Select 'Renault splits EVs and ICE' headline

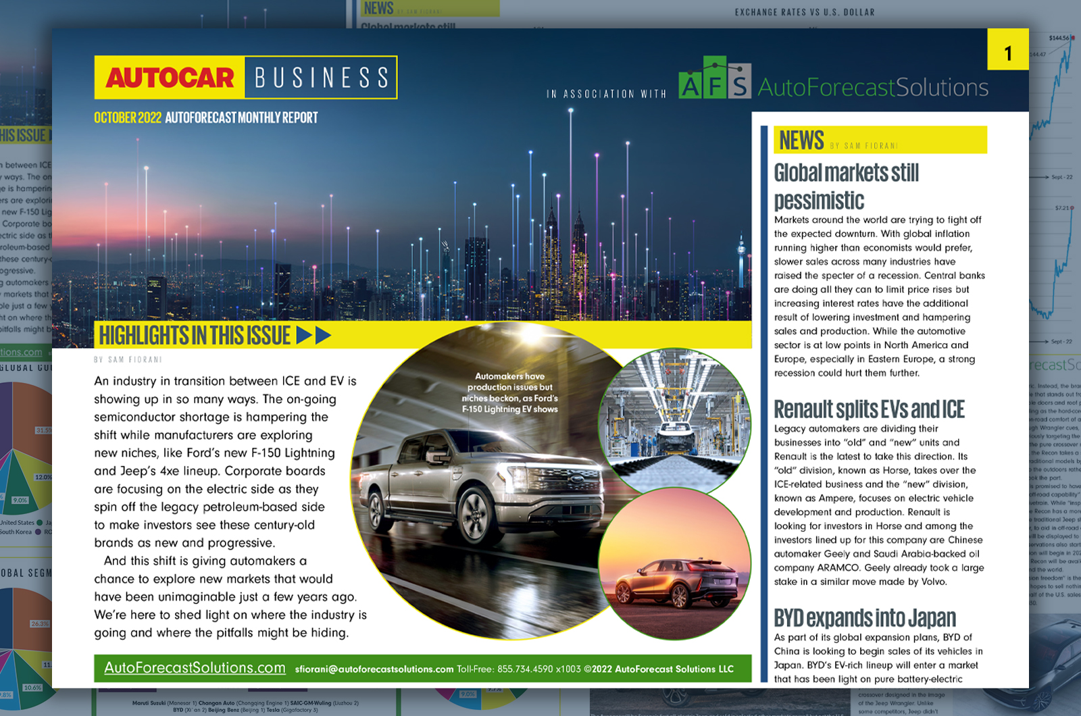pyautogui.click(x=870, y=409)
